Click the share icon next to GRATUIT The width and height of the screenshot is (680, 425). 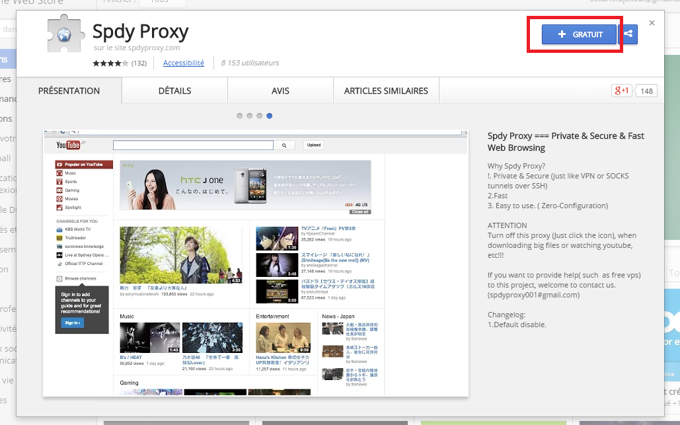pos(628,34)
